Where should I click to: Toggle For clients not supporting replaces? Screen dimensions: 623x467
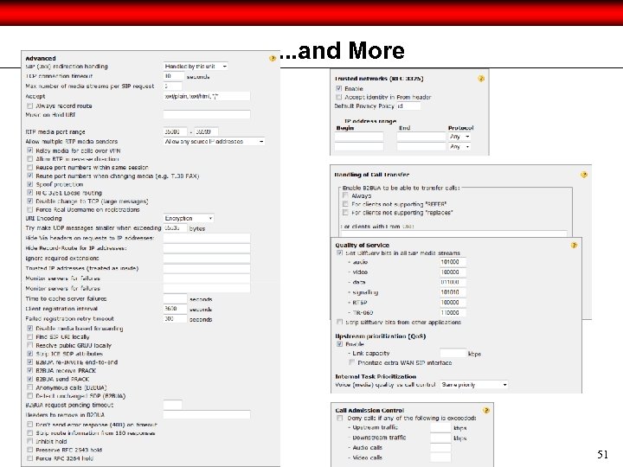point(345,213)
